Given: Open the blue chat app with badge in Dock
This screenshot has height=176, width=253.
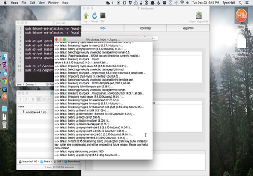Looking at the screenshot, I should 5,73.
